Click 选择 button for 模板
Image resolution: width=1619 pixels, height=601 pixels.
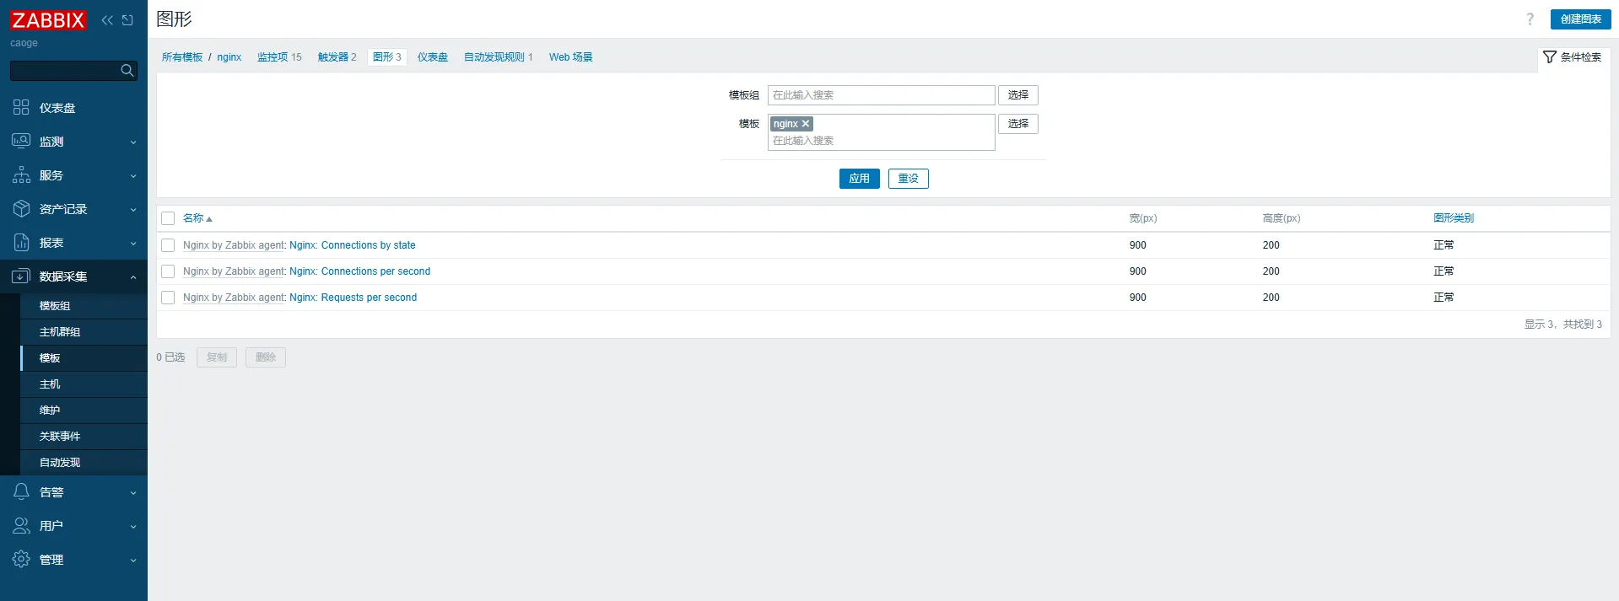click(x=1018, y=124)
